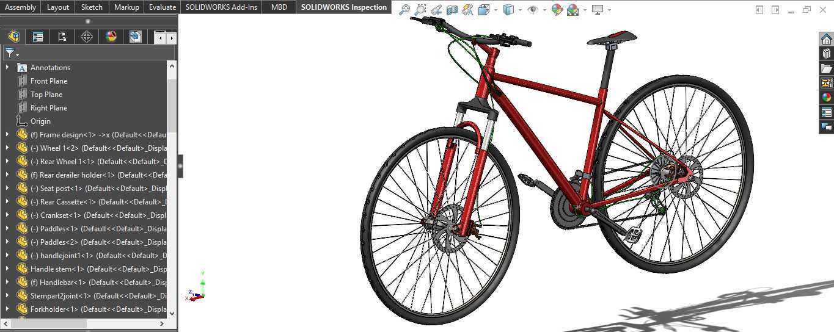Viewport: 834px width, 332px height.
Task: Open the View Orientation dropdown arrow
Action: click(496, 10)
